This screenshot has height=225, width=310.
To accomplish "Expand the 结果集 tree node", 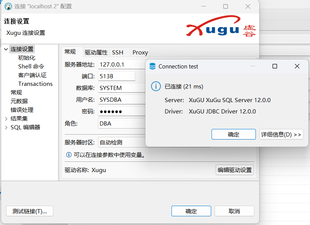I will [6, 119].
